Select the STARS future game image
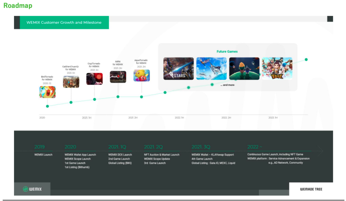The image size is (346, 201). point(178,69)
